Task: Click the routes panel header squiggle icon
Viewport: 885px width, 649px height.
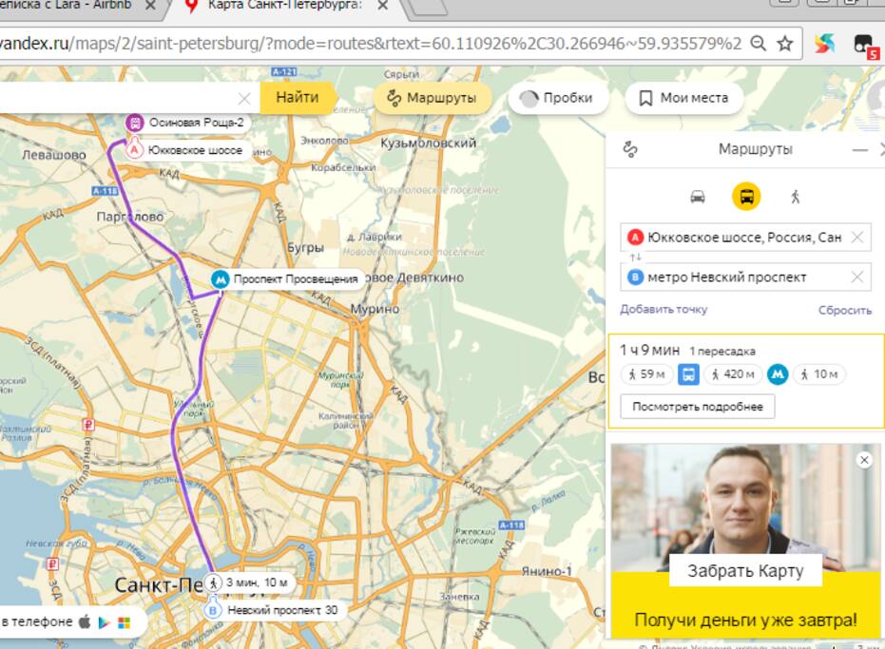Action: (x=630, y=149)
